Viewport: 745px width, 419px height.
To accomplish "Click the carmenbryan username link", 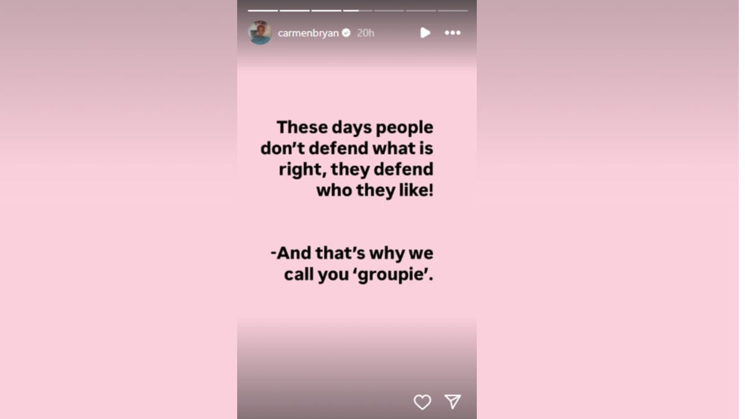I will coord(309,33).
